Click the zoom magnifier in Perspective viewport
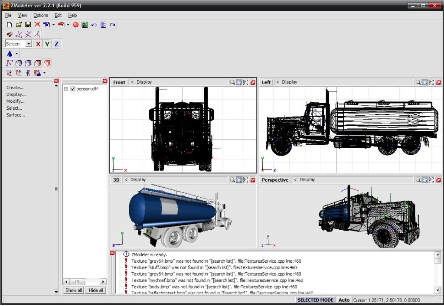Viewport: 444px width, 306px height. pos(418,180)
